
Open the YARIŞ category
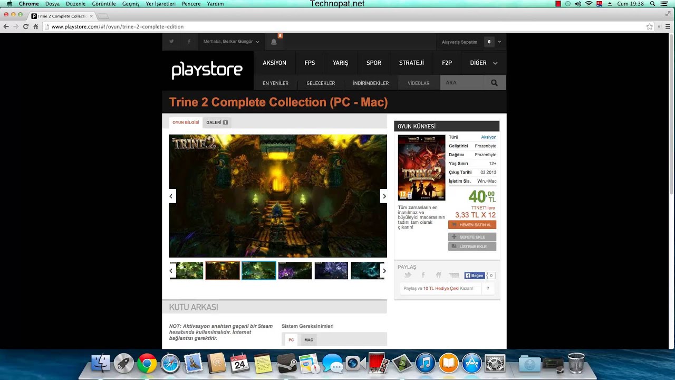coord(341,63)
